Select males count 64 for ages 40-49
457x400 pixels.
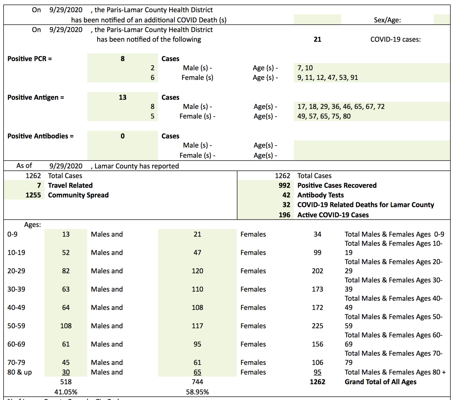66,308
